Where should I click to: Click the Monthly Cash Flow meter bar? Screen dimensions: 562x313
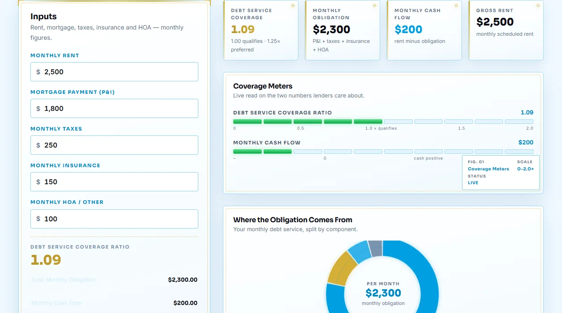383,152
